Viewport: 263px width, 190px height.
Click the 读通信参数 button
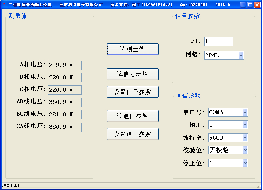133,116
